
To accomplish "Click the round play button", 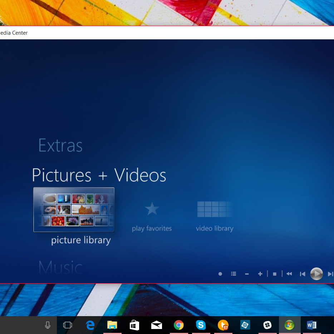I will 316,274.
